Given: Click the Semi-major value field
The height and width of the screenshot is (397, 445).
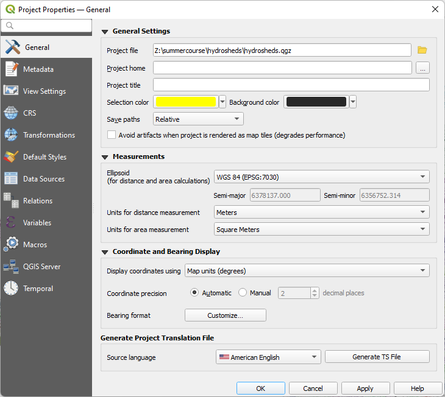Looking at the screenshot, I should [x=285, y=195].
